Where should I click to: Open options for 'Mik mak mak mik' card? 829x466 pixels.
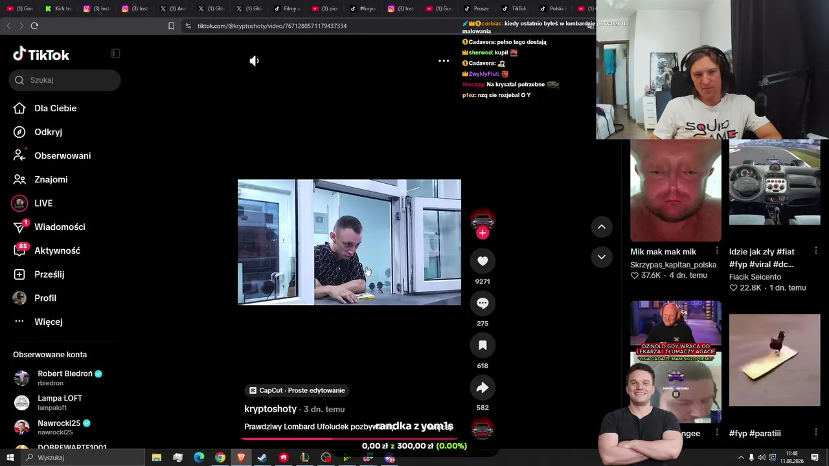point(717,251)
